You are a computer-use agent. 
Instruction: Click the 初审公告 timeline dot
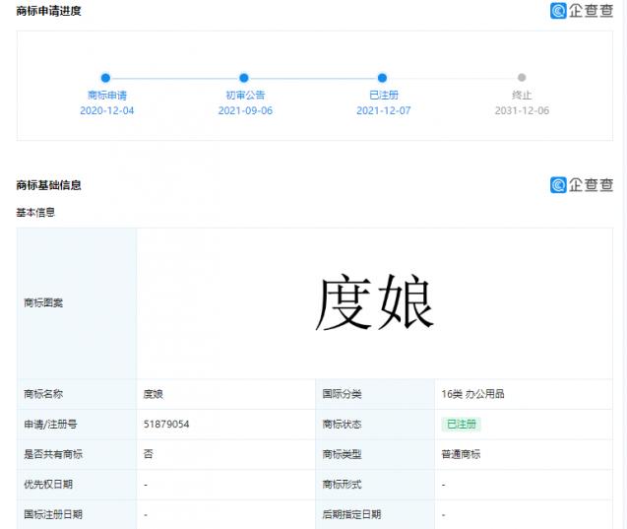coord(244,78)
